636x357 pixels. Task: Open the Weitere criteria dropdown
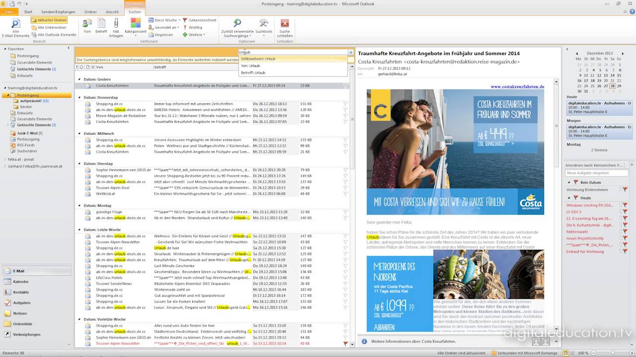tap(194, 35)
